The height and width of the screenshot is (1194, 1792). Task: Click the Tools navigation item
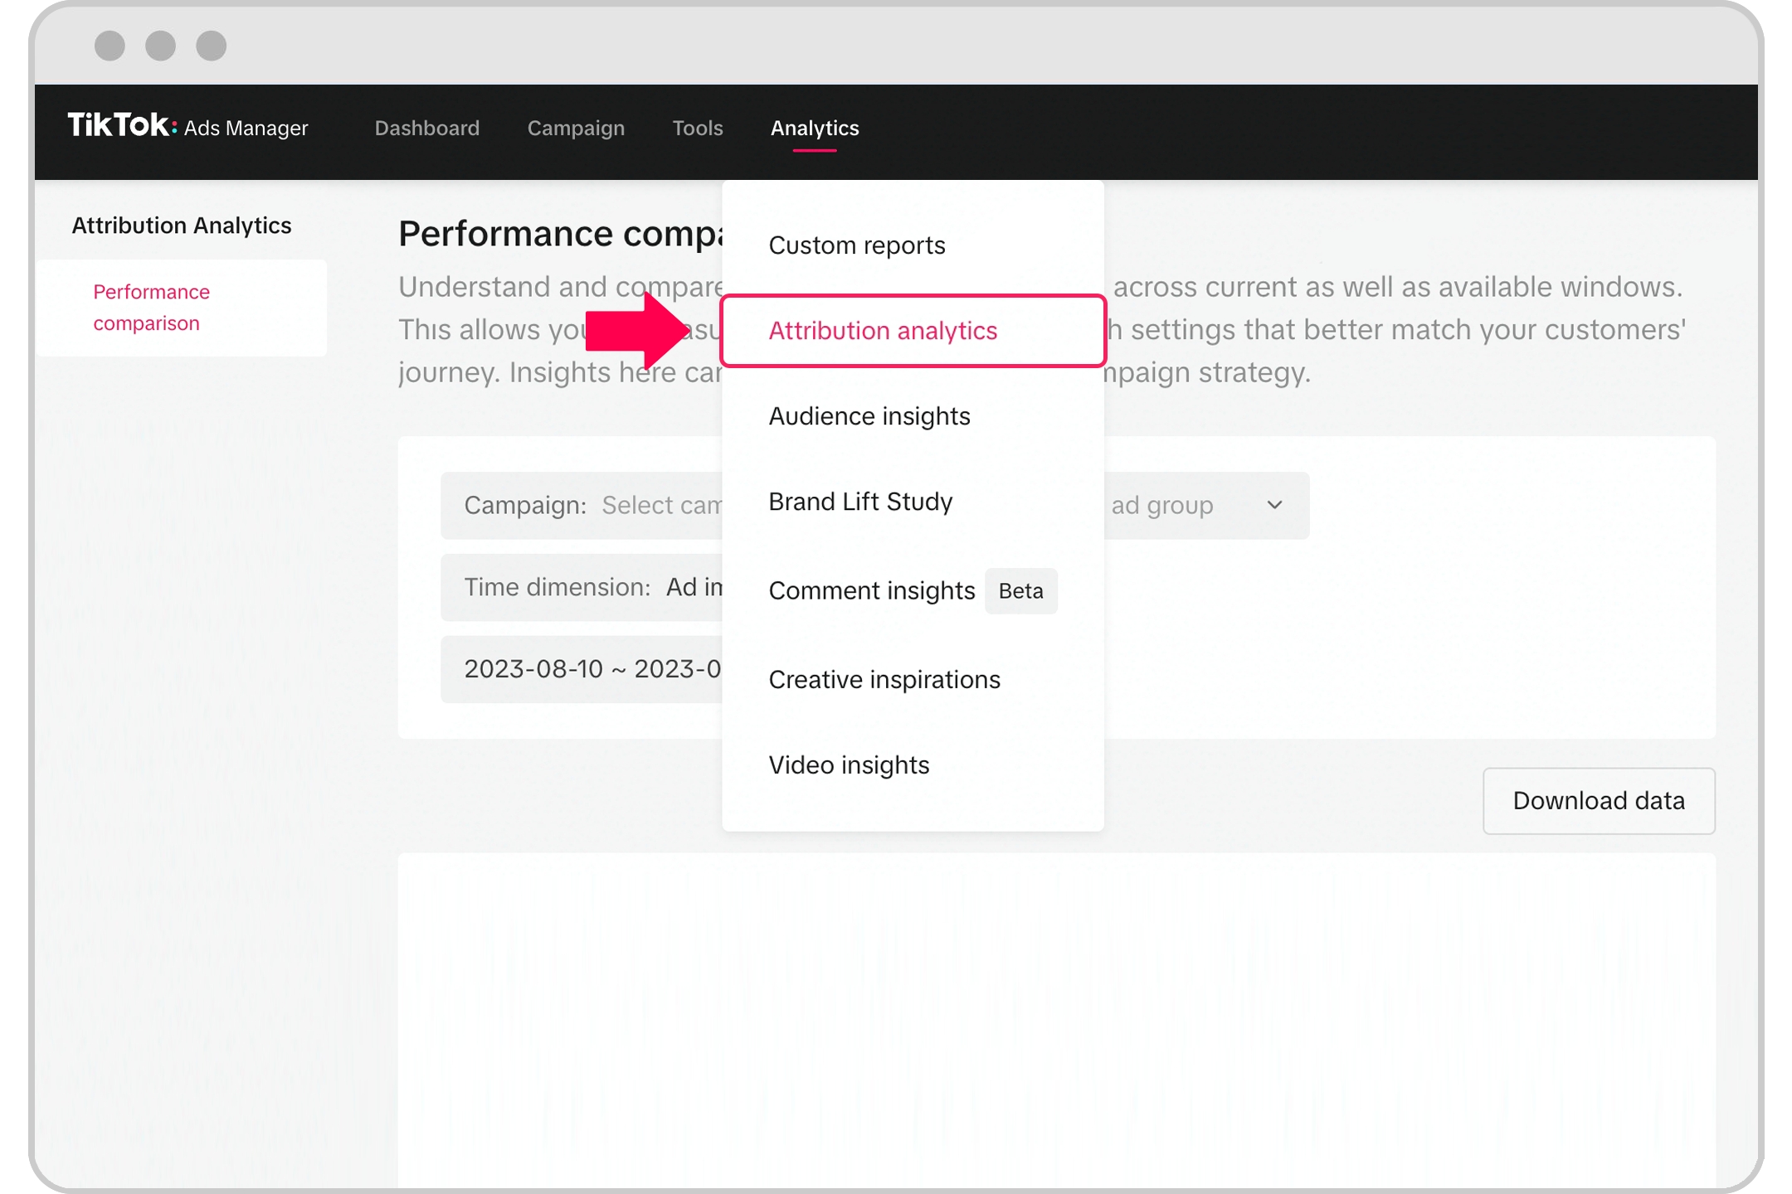pyautogui.click(x=698, y=128)
